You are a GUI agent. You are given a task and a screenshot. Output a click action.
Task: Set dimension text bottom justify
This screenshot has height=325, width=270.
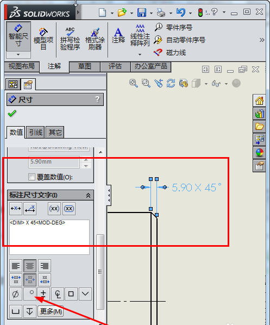pyautogui.click(x=45, y=279)
